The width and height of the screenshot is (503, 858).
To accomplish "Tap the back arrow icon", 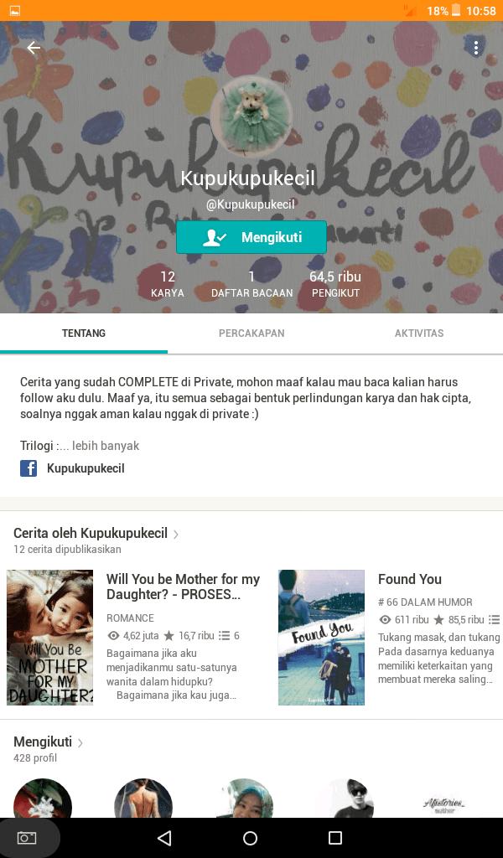I will point(34,48).
